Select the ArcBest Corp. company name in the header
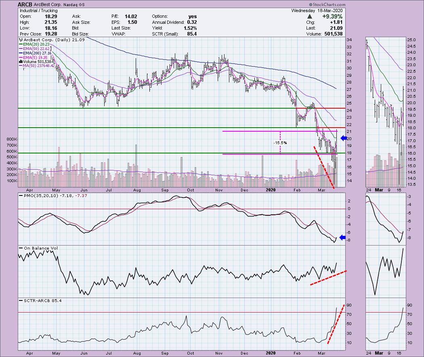The height and width of the screenshot is (357, 424). [x=48, y=4]
